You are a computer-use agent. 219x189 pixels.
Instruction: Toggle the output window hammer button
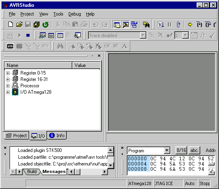point(125,25)
